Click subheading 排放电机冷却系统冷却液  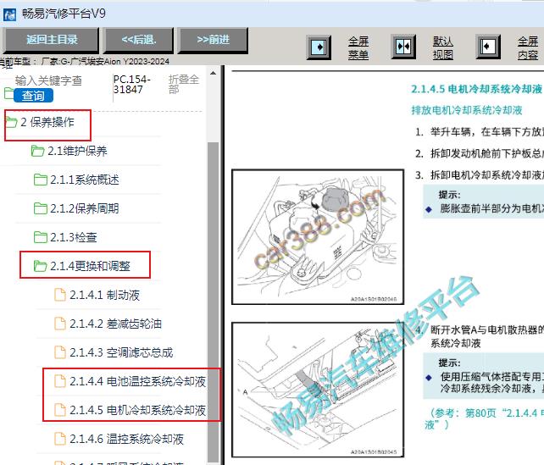pyautogui.click(x=467, y=110)
